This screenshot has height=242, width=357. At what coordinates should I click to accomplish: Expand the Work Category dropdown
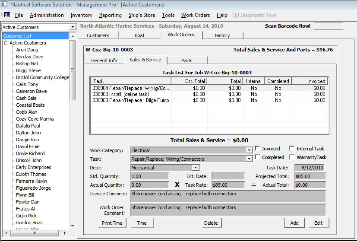click(249, 150)
